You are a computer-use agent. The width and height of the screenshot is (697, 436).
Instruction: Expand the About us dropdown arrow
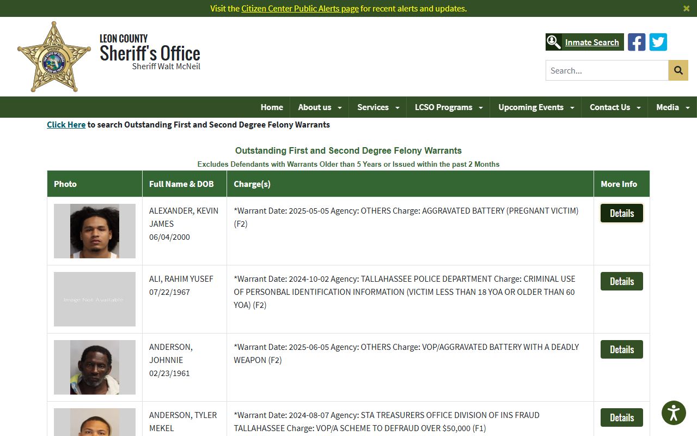tap(340, 108)
